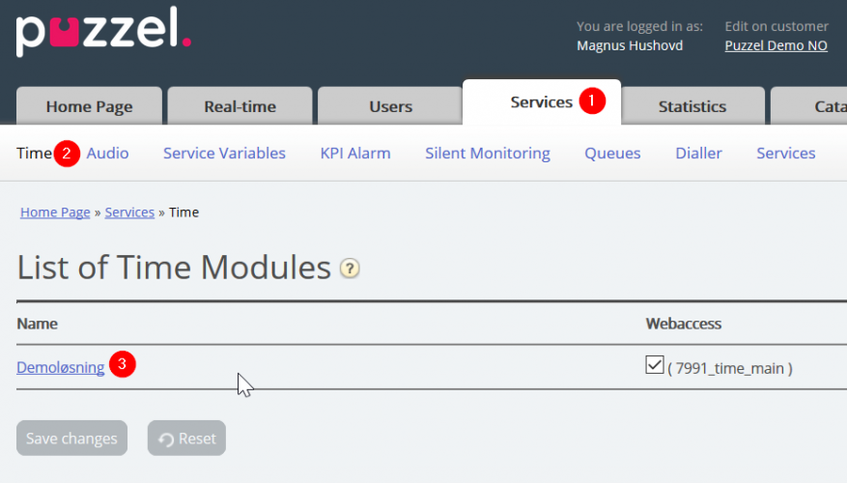Viewport: 847px width, 483px height.
Task: Open Service Variables submenu
Action: click(224, 153)
